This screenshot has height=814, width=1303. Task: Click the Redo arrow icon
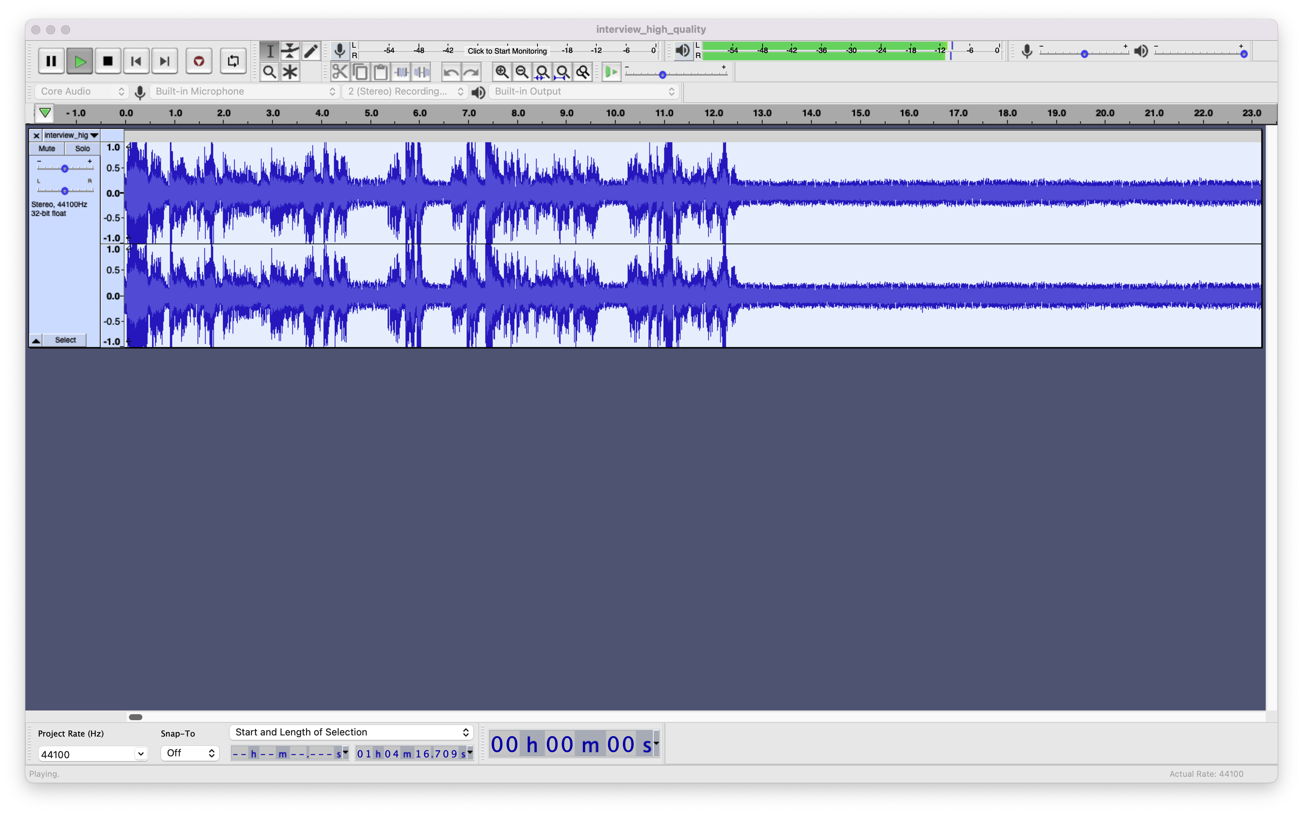click(x=471, y=71)
